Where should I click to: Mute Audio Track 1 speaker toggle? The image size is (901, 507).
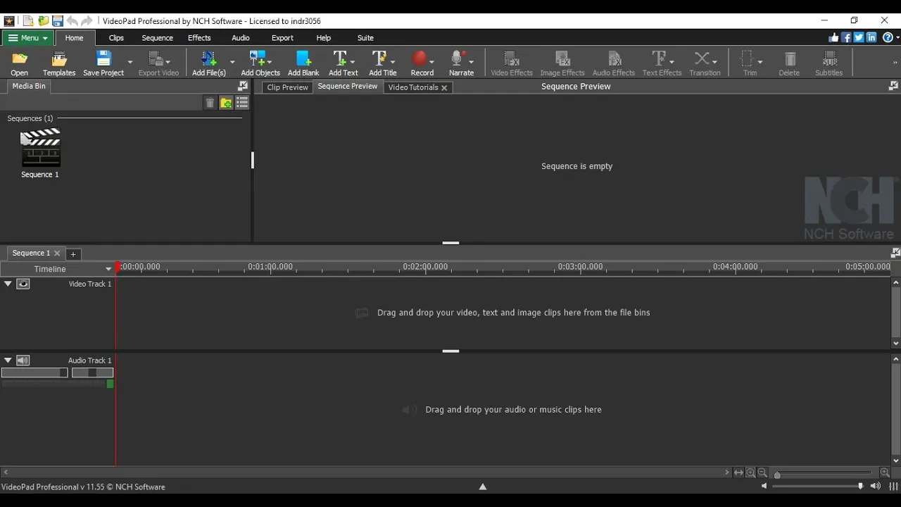tap(23, 361)
